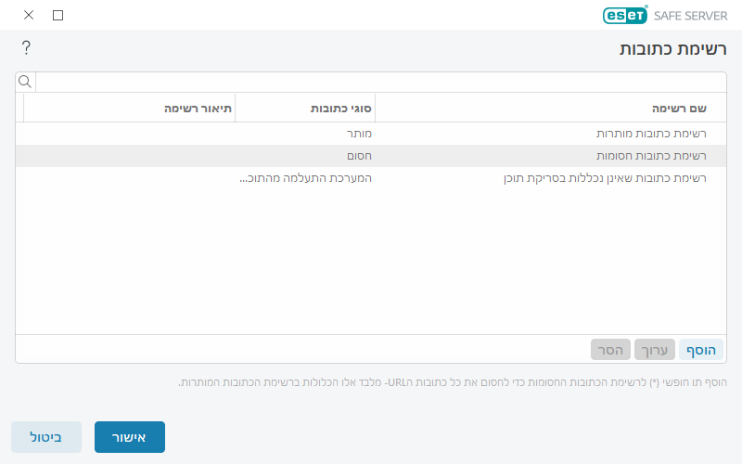Viewport: 742px width, 464px height.
Task: Sort by שם רשימה column header
Action: 551,109
